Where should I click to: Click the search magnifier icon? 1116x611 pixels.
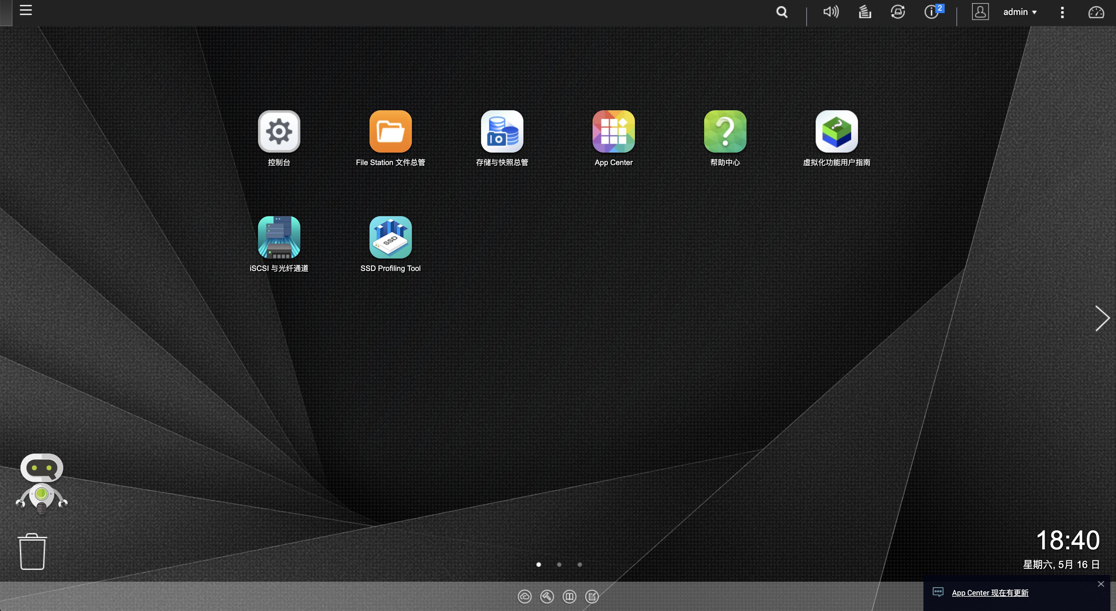(782, 12)
